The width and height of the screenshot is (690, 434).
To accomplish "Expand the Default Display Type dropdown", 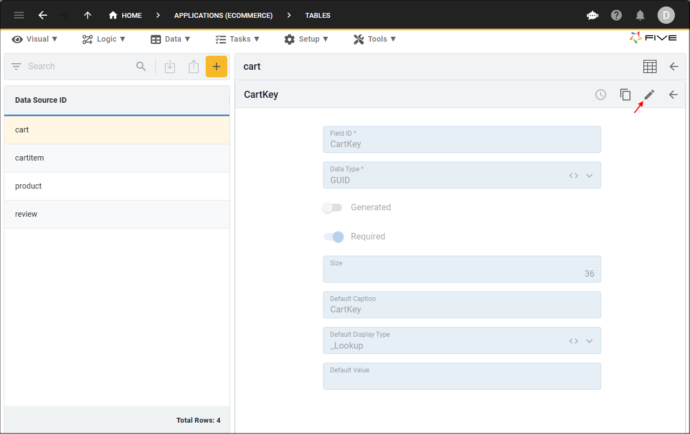I will pos(589,341).
